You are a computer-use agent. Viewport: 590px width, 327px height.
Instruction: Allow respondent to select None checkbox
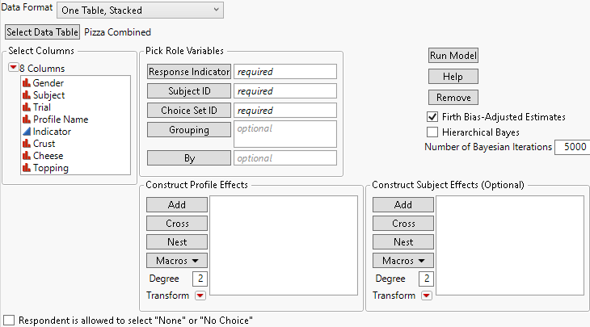9,320
